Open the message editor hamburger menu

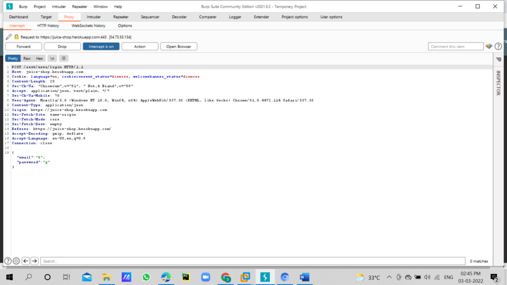tap(64, 58)
